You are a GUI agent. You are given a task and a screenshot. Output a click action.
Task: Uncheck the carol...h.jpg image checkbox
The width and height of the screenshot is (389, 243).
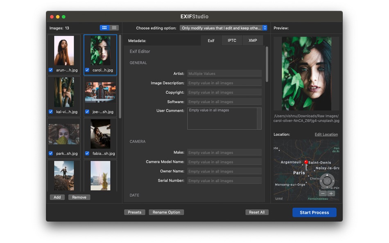tap(87, 70)
